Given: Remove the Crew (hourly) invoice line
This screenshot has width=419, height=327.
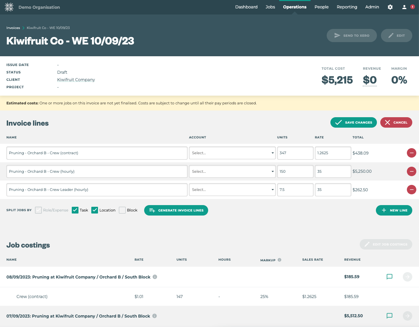Looking at the screenshot, I should coord(411,171).
